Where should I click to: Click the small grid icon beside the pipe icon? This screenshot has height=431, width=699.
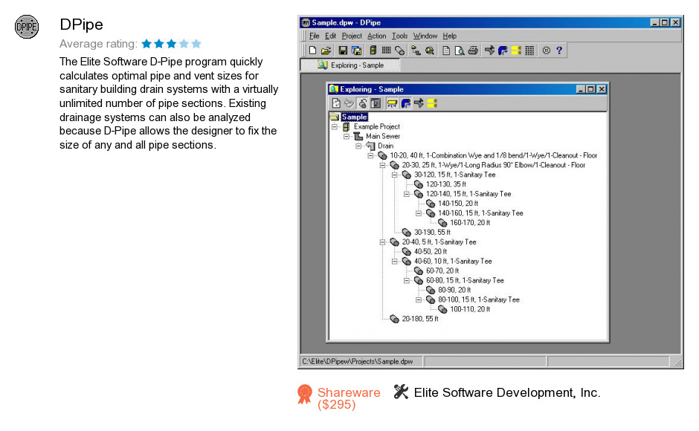[387, 51]
